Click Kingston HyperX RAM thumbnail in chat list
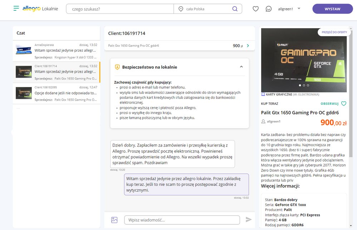The image size is (357, 230). coord(24,49)
